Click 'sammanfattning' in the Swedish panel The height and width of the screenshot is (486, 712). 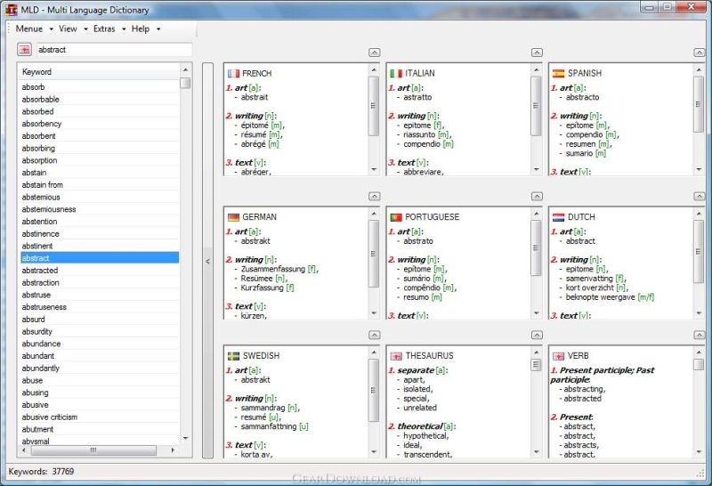coord(269,426)
